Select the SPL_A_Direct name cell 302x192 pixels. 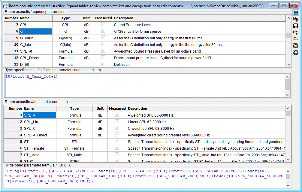[x=40, y=135]
